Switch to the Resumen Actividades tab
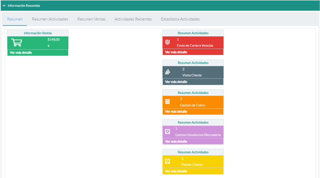 point(50,19)
